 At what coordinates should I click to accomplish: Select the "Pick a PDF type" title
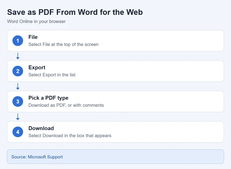[x=48, y=98]
